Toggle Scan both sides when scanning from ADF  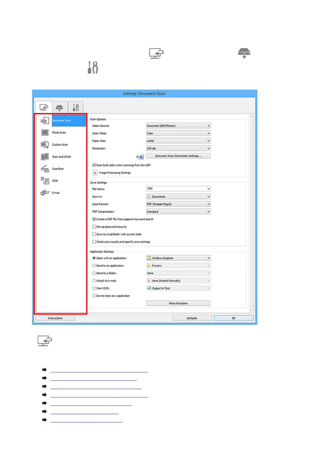pos(94,165)
